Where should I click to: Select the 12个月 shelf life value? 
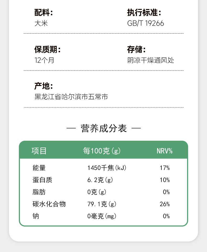point(44,60)
